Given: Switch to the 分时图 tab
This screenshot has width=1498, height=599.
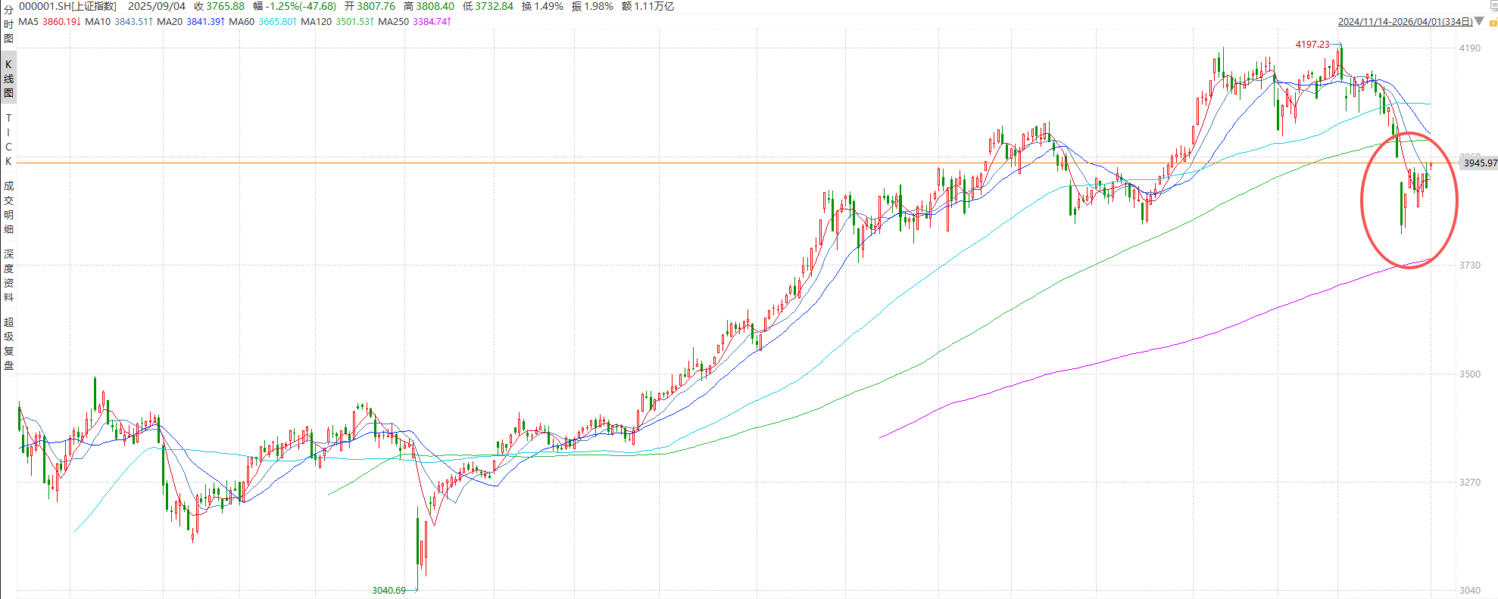Looking at the screenshot, I should 8,23.
